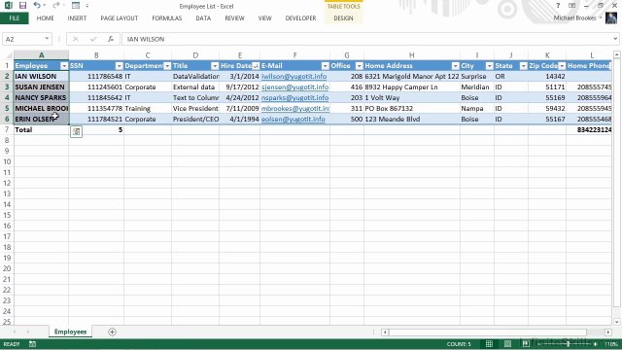
Task: Click the New Sheet plus icon
Action: pos(112,332)
